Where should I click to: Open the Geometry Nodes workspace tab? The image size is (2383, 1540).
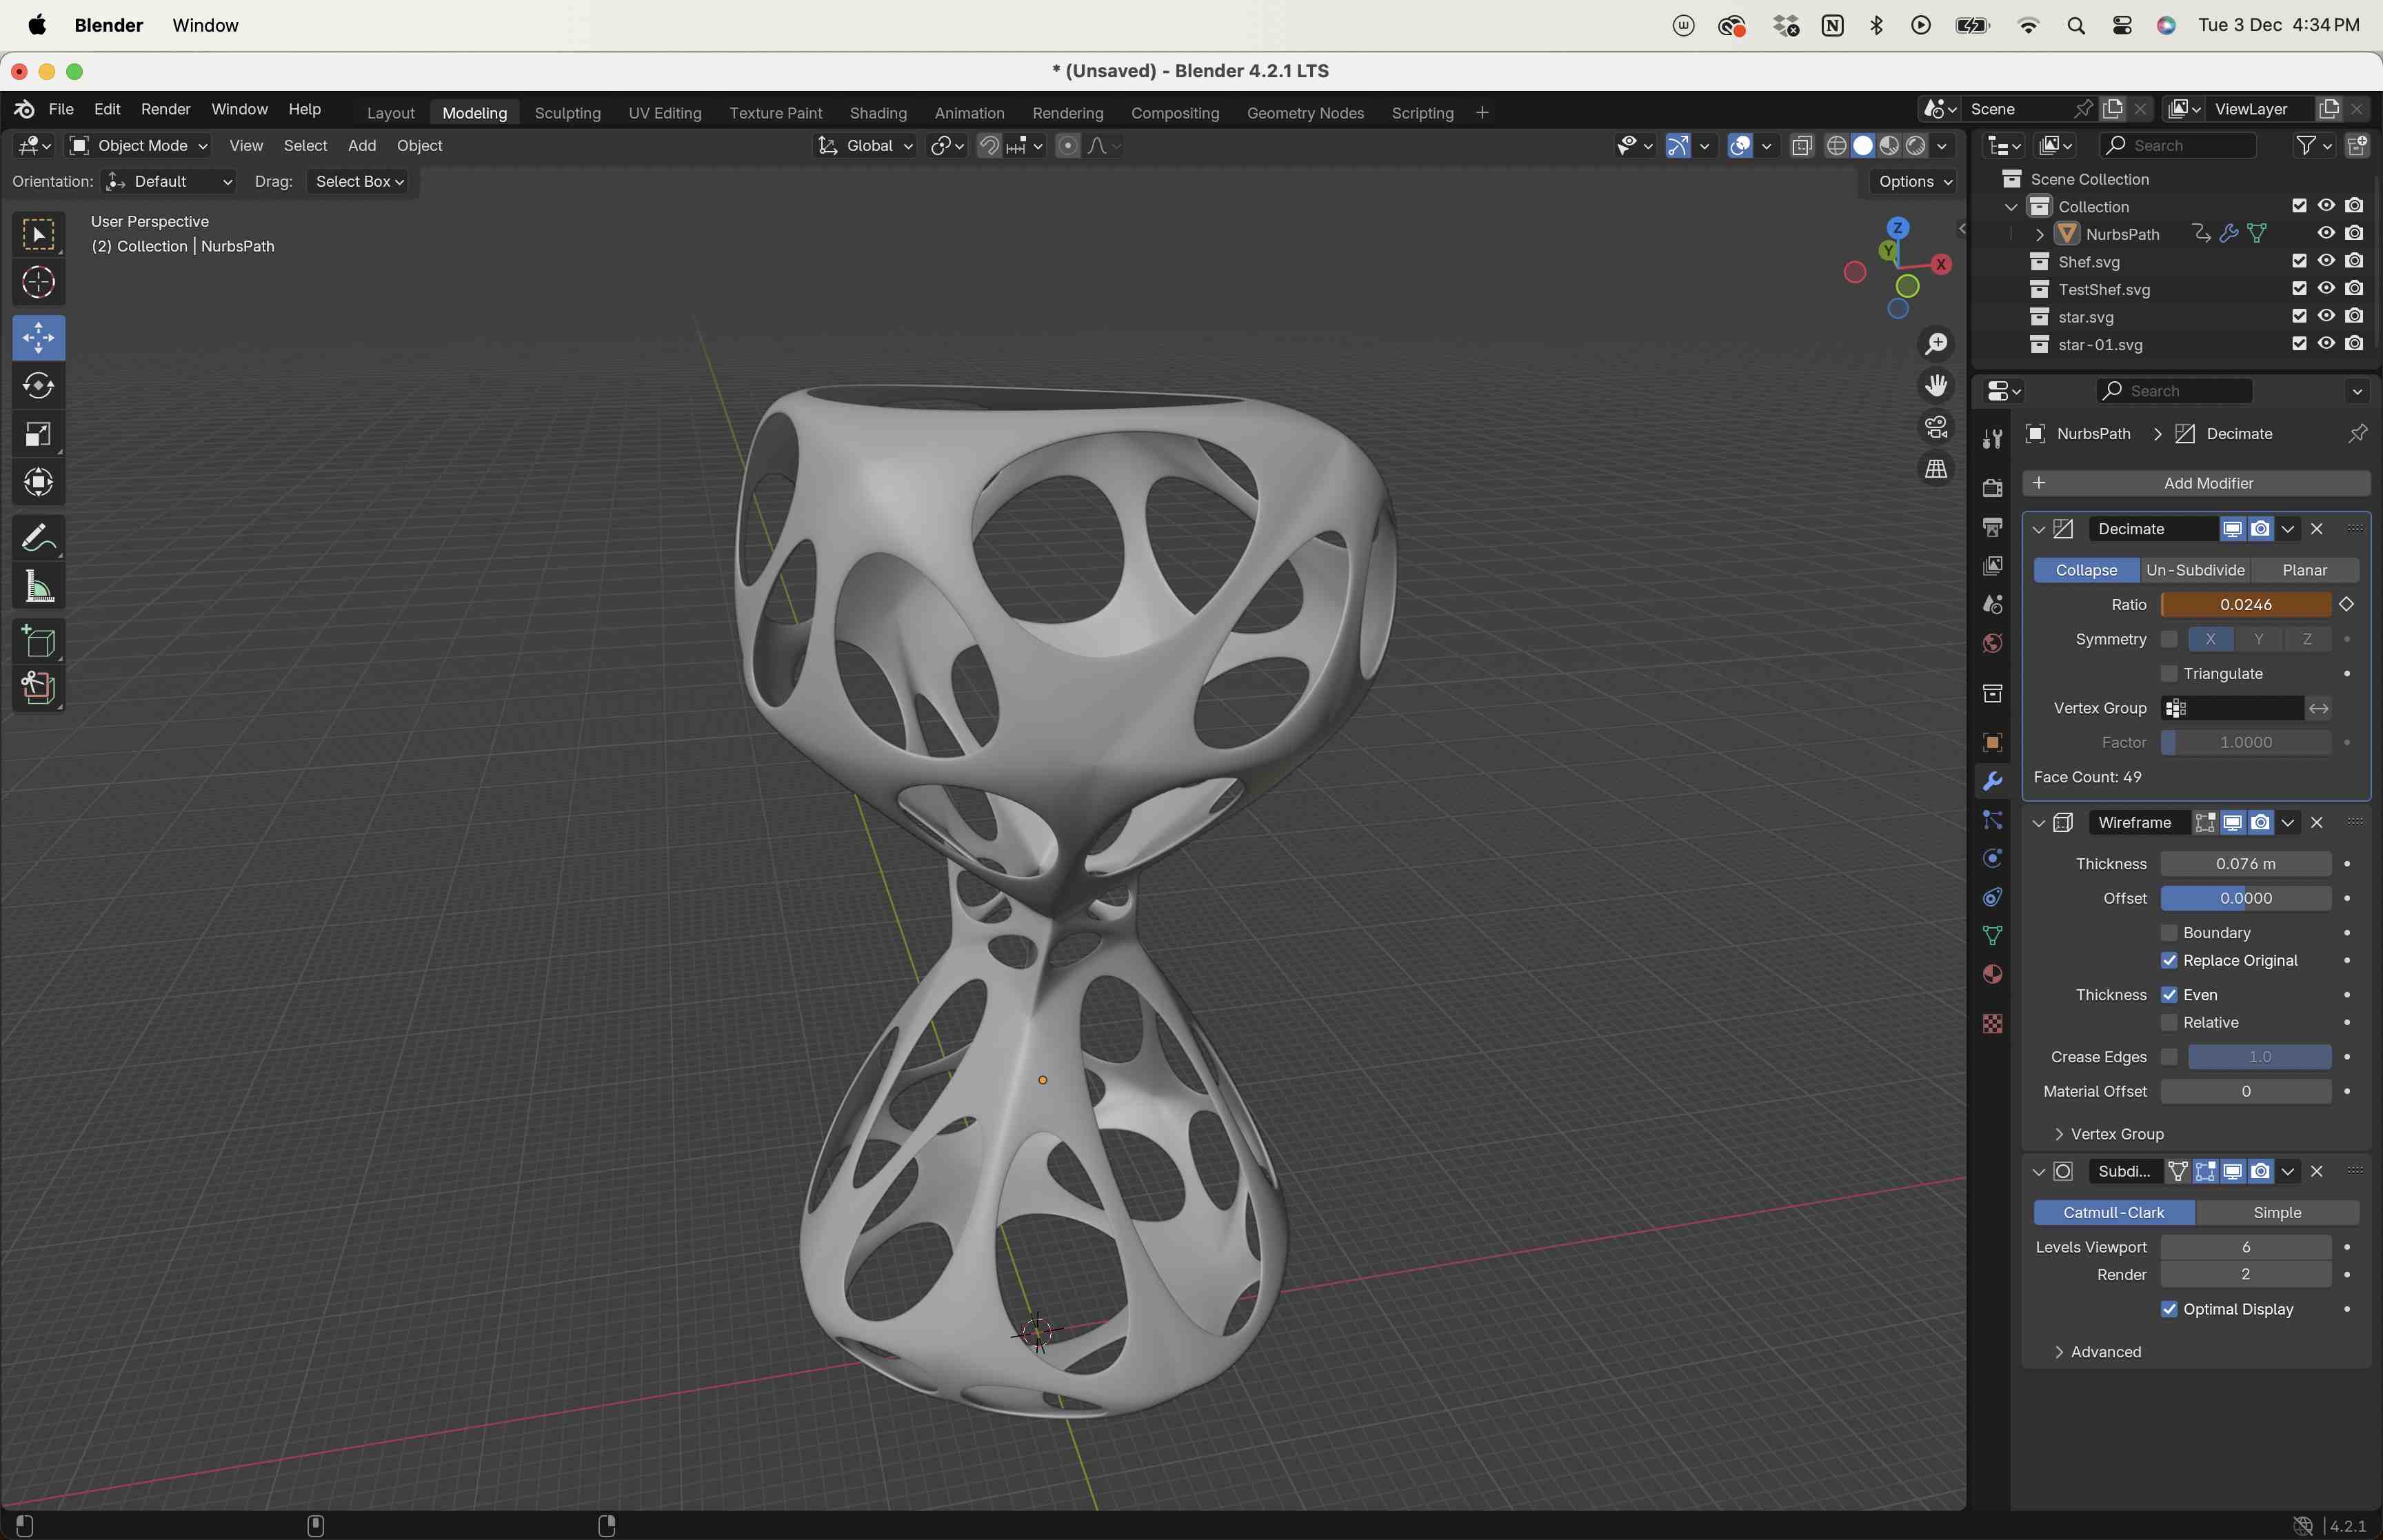[1305, 113]
